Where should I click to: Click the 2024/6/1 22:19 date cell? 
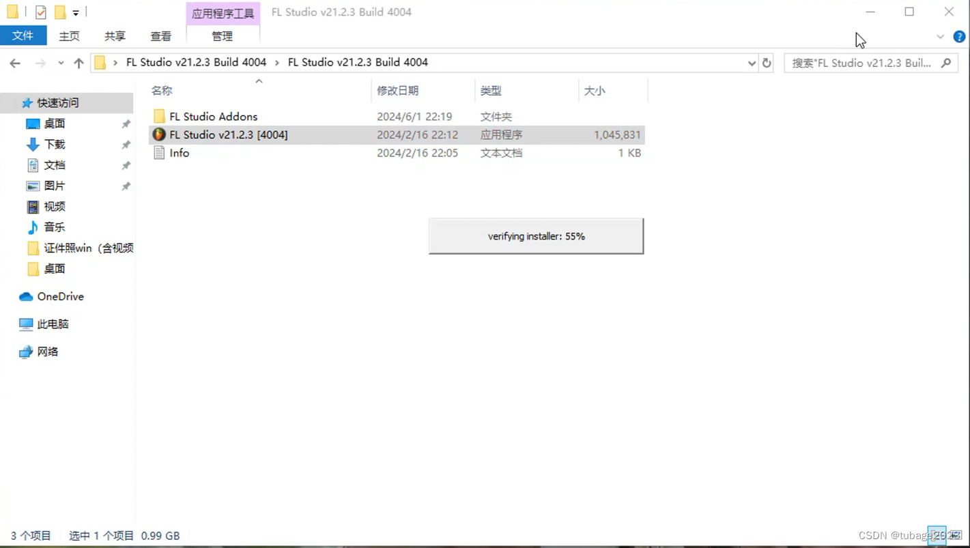(x=414, y=117)
